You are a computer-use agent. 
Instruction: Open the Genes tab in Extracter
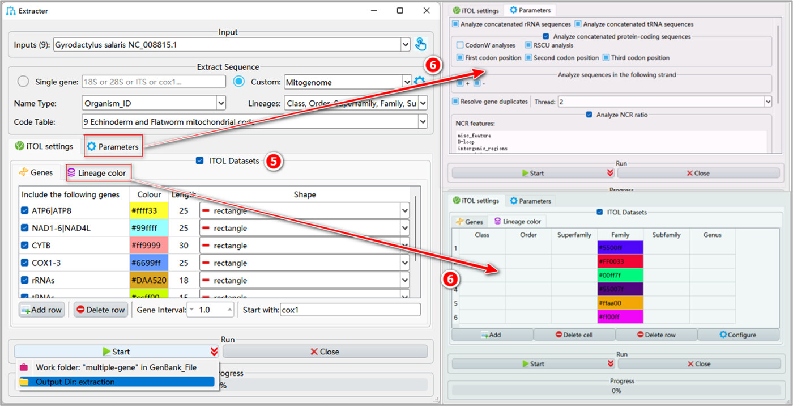(36, 172)
